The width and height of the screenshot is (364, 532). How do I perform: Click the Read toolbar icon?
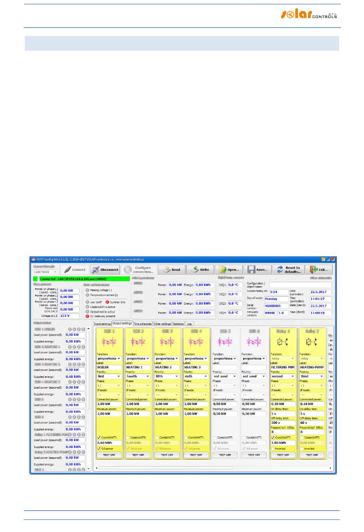pyautogui.click(x=172, y=270)
